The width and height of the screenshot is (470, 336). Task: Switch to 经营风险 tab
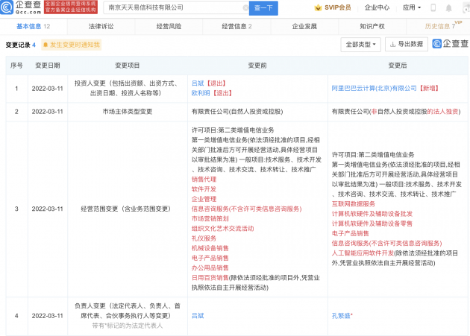169,26
